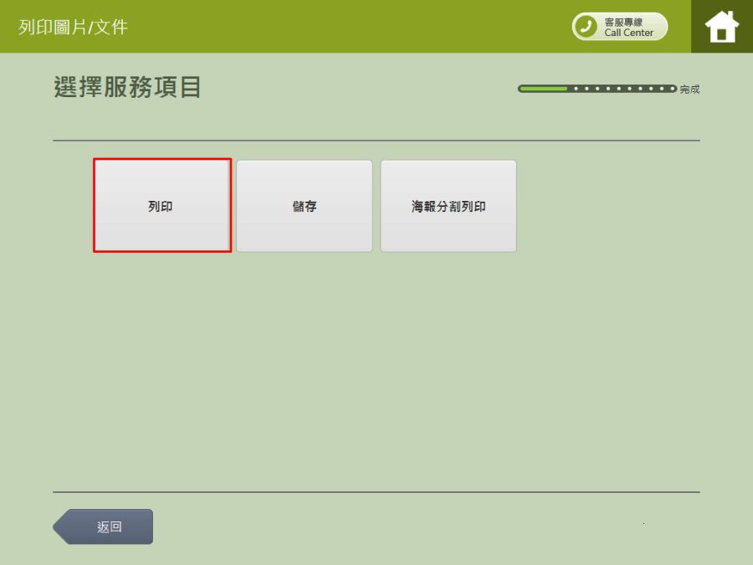Choose the 儲存 service option

[x=305, y=206]
